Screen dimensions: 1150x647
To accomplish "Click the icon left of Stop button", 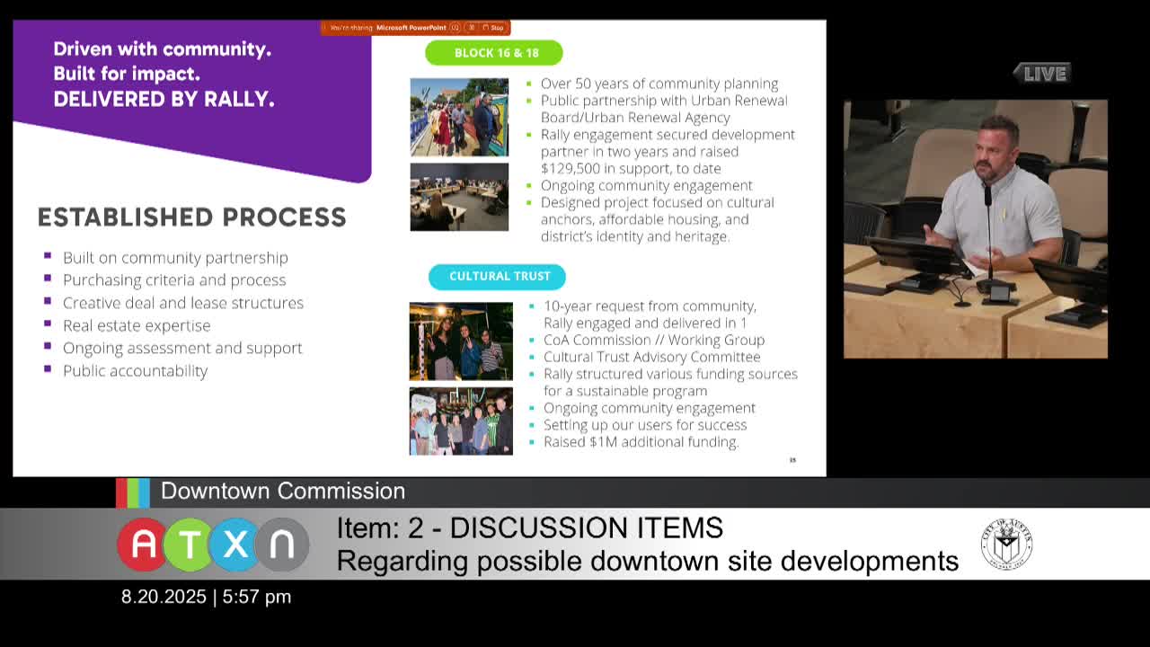I will pyautogui.click(x=472, y=28).
